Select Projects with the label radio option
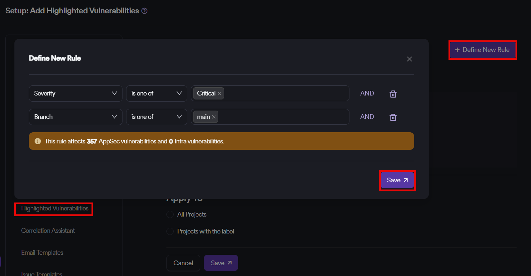This screenshot has width=531, height=276. [170, 231]
